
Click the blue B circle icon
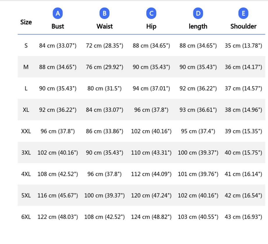coord(104,13)
